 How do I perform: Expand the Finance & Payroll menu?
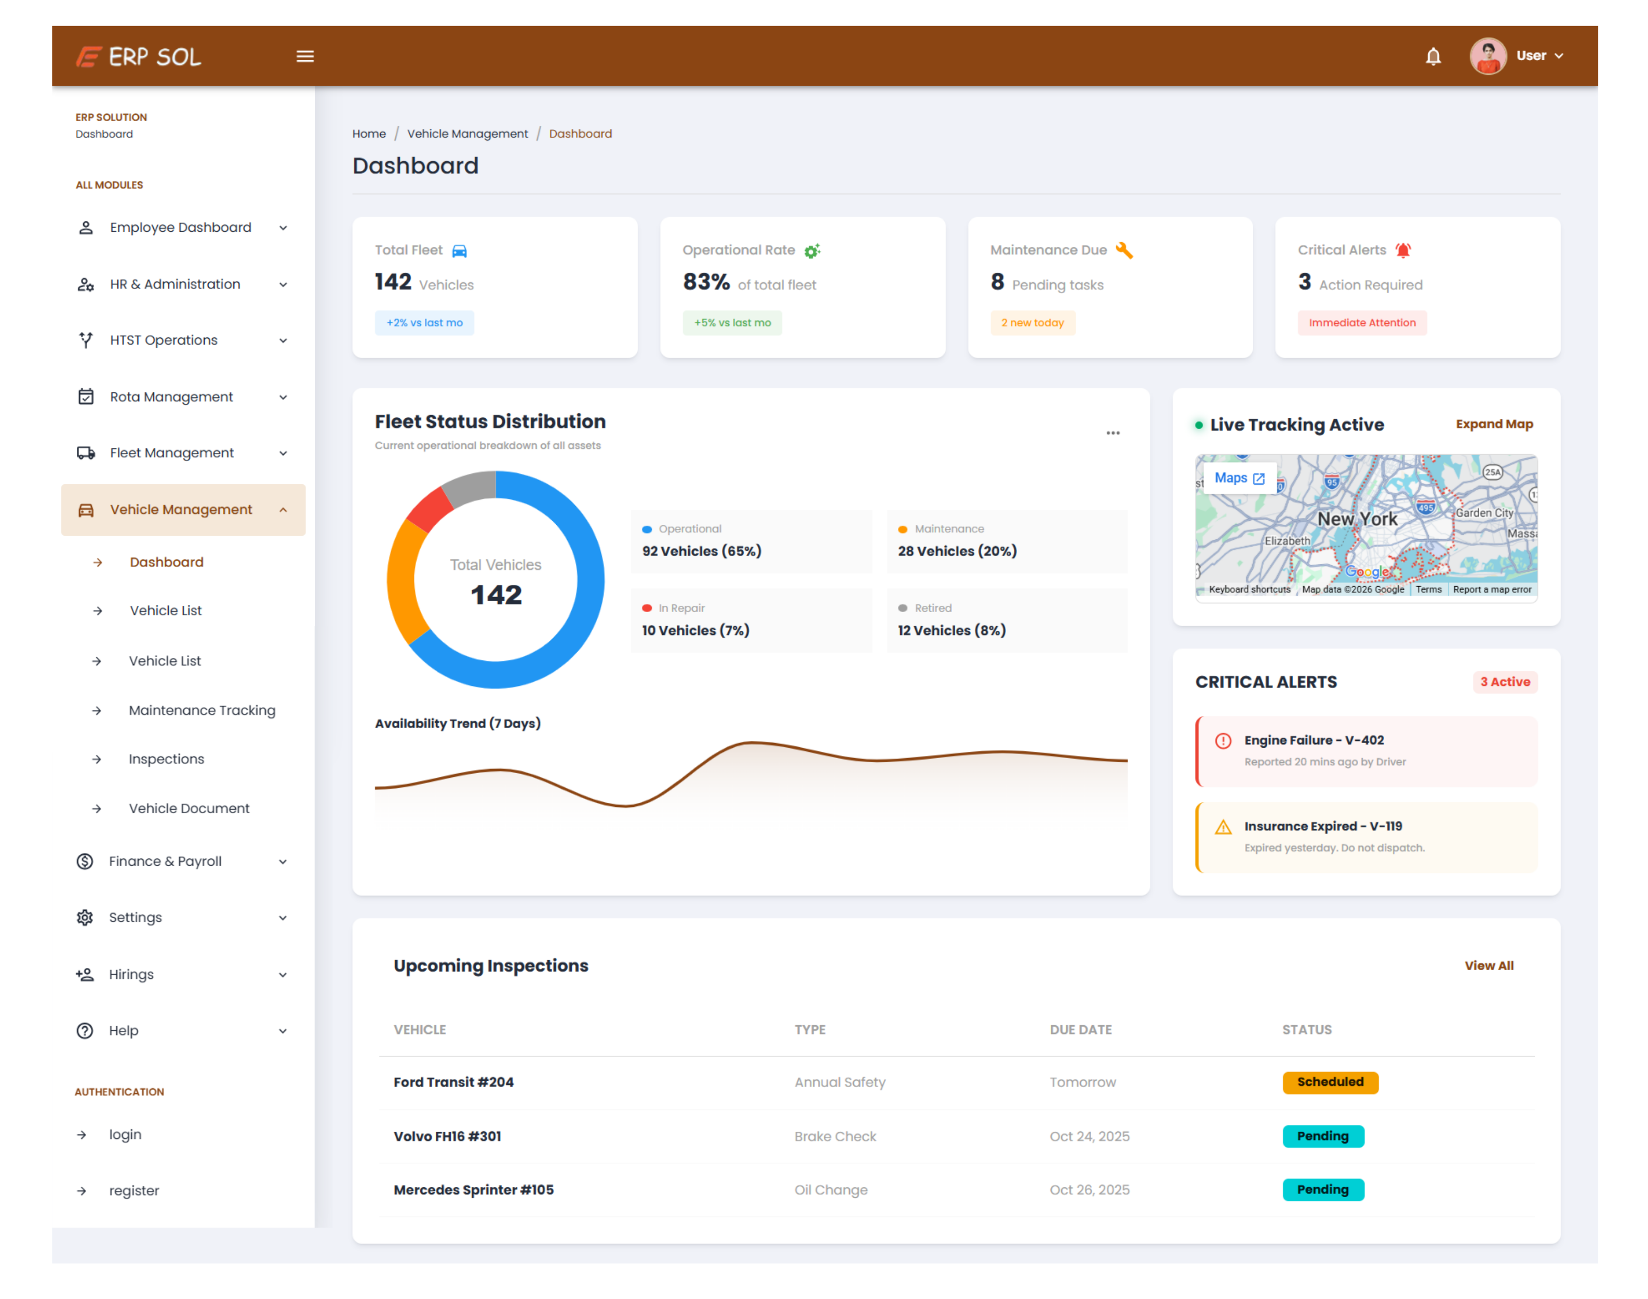click(x=183, y=861)
